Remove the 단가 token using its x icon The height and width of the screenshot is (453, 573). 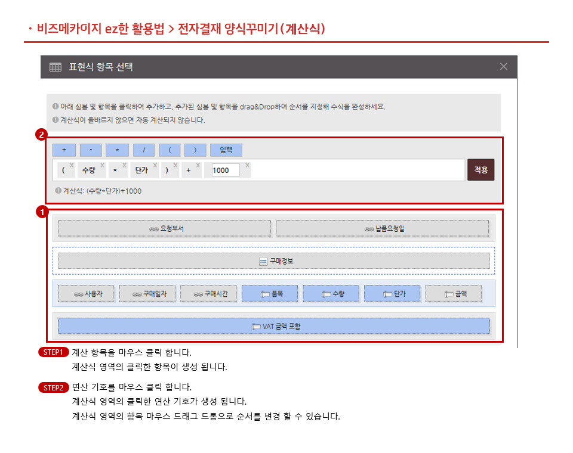point(155,165)
